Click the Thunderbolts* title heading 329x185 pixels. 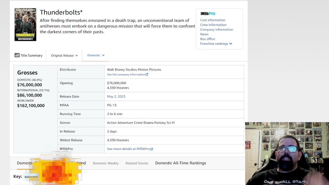(x=61, y=12)
